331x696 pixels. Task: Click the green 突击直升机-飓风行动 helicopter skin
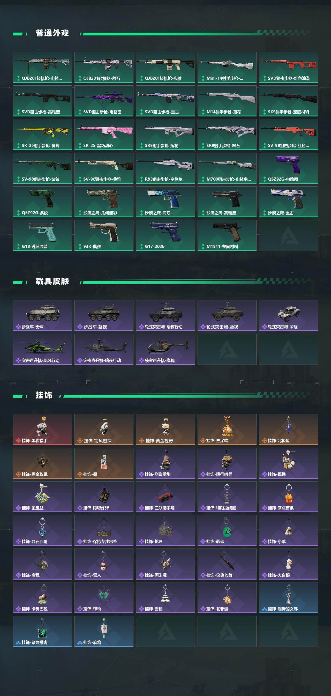(42, 349)
